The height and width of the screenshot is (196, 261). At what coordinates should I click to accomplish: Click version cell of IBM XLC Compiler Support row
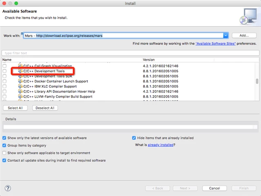coord(161,86)
